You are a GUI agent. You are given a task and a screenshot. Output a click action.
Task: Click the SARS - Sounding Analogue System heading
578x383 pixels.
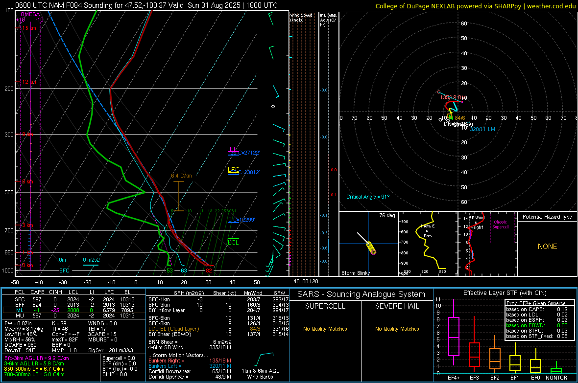(x=361, y=294)
